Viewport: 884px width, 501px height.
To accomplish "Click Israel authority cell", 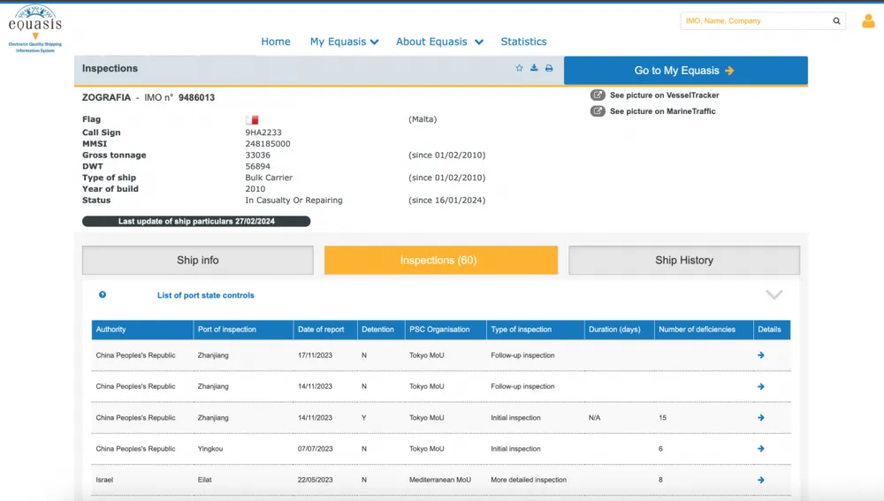I will (x=104, y=480).
